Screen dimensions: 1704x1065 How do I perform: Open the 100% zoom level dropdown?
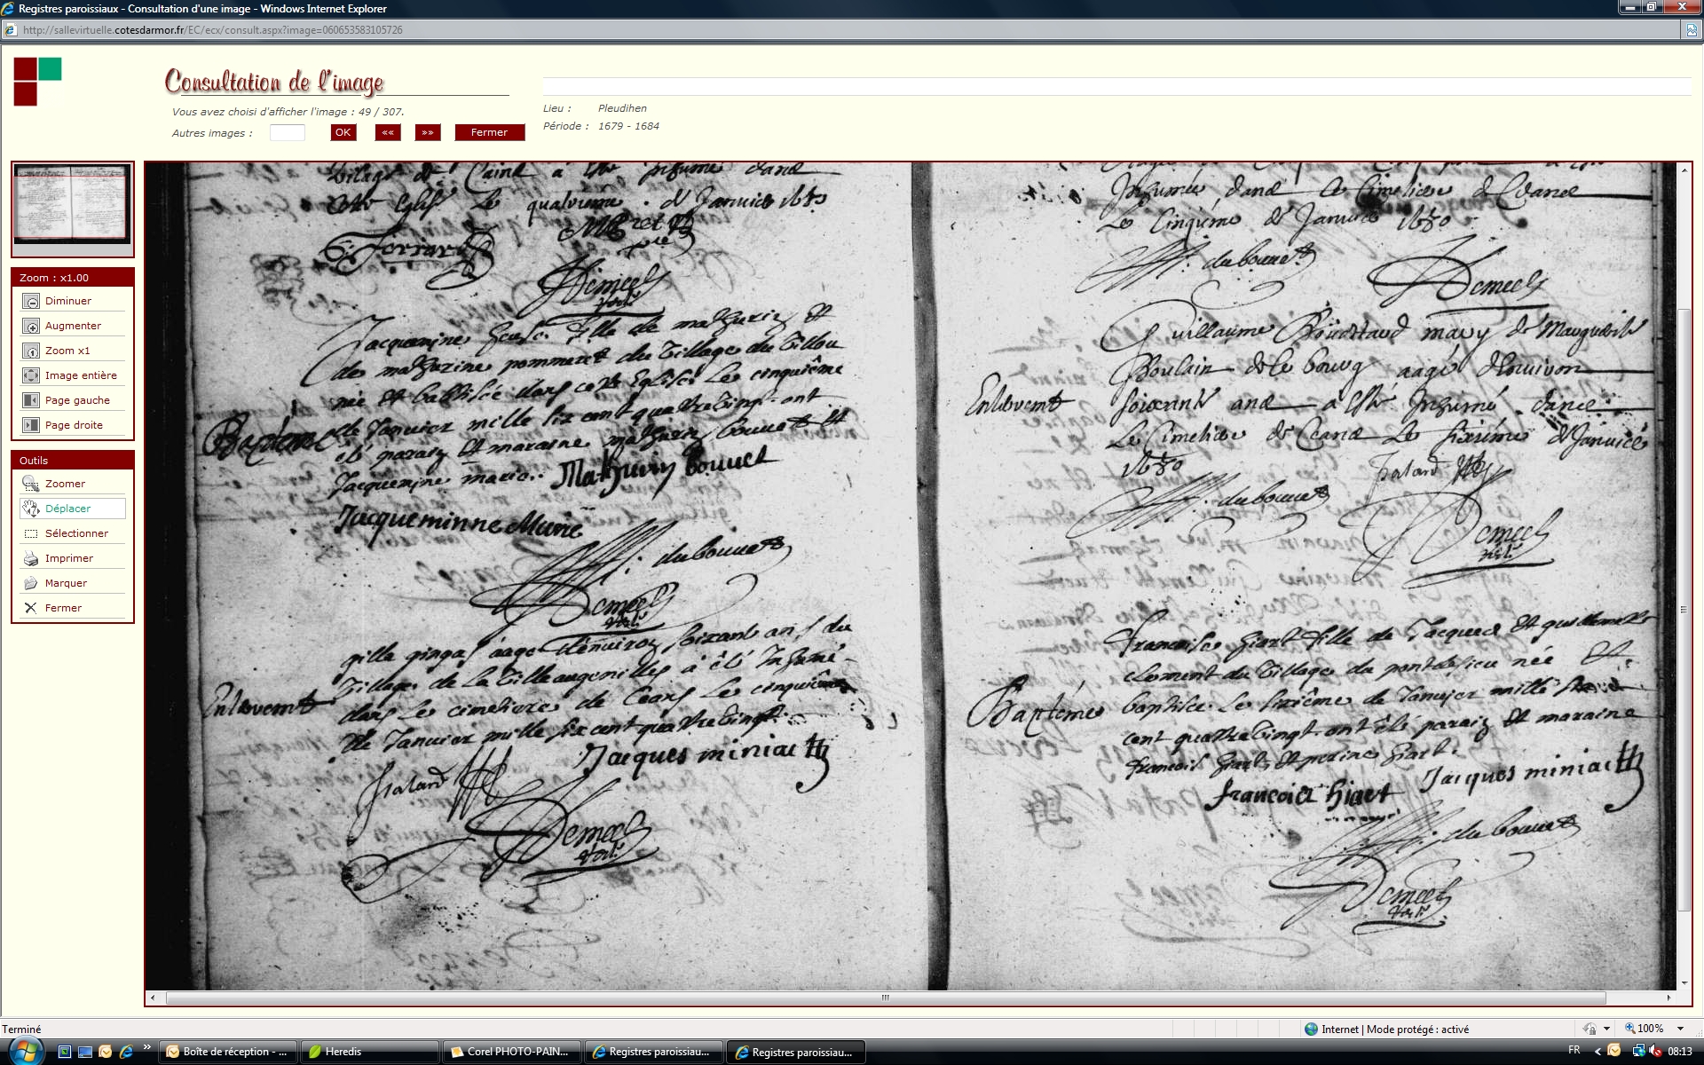(x=1680, y=1029)
